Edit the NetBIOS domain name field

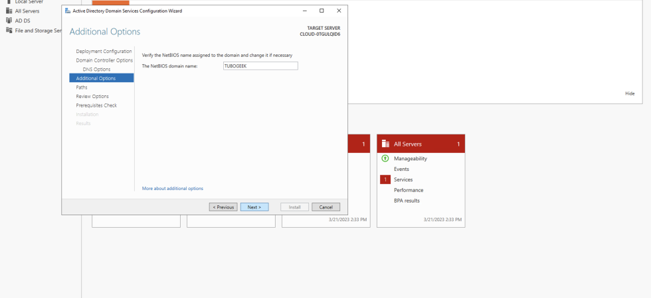click(x=260, y=66)
